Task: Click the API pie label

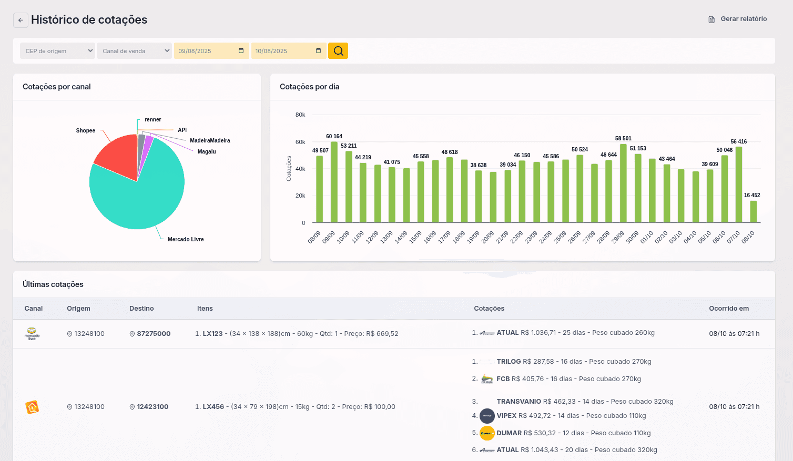Action: click(x=182, y=130)
